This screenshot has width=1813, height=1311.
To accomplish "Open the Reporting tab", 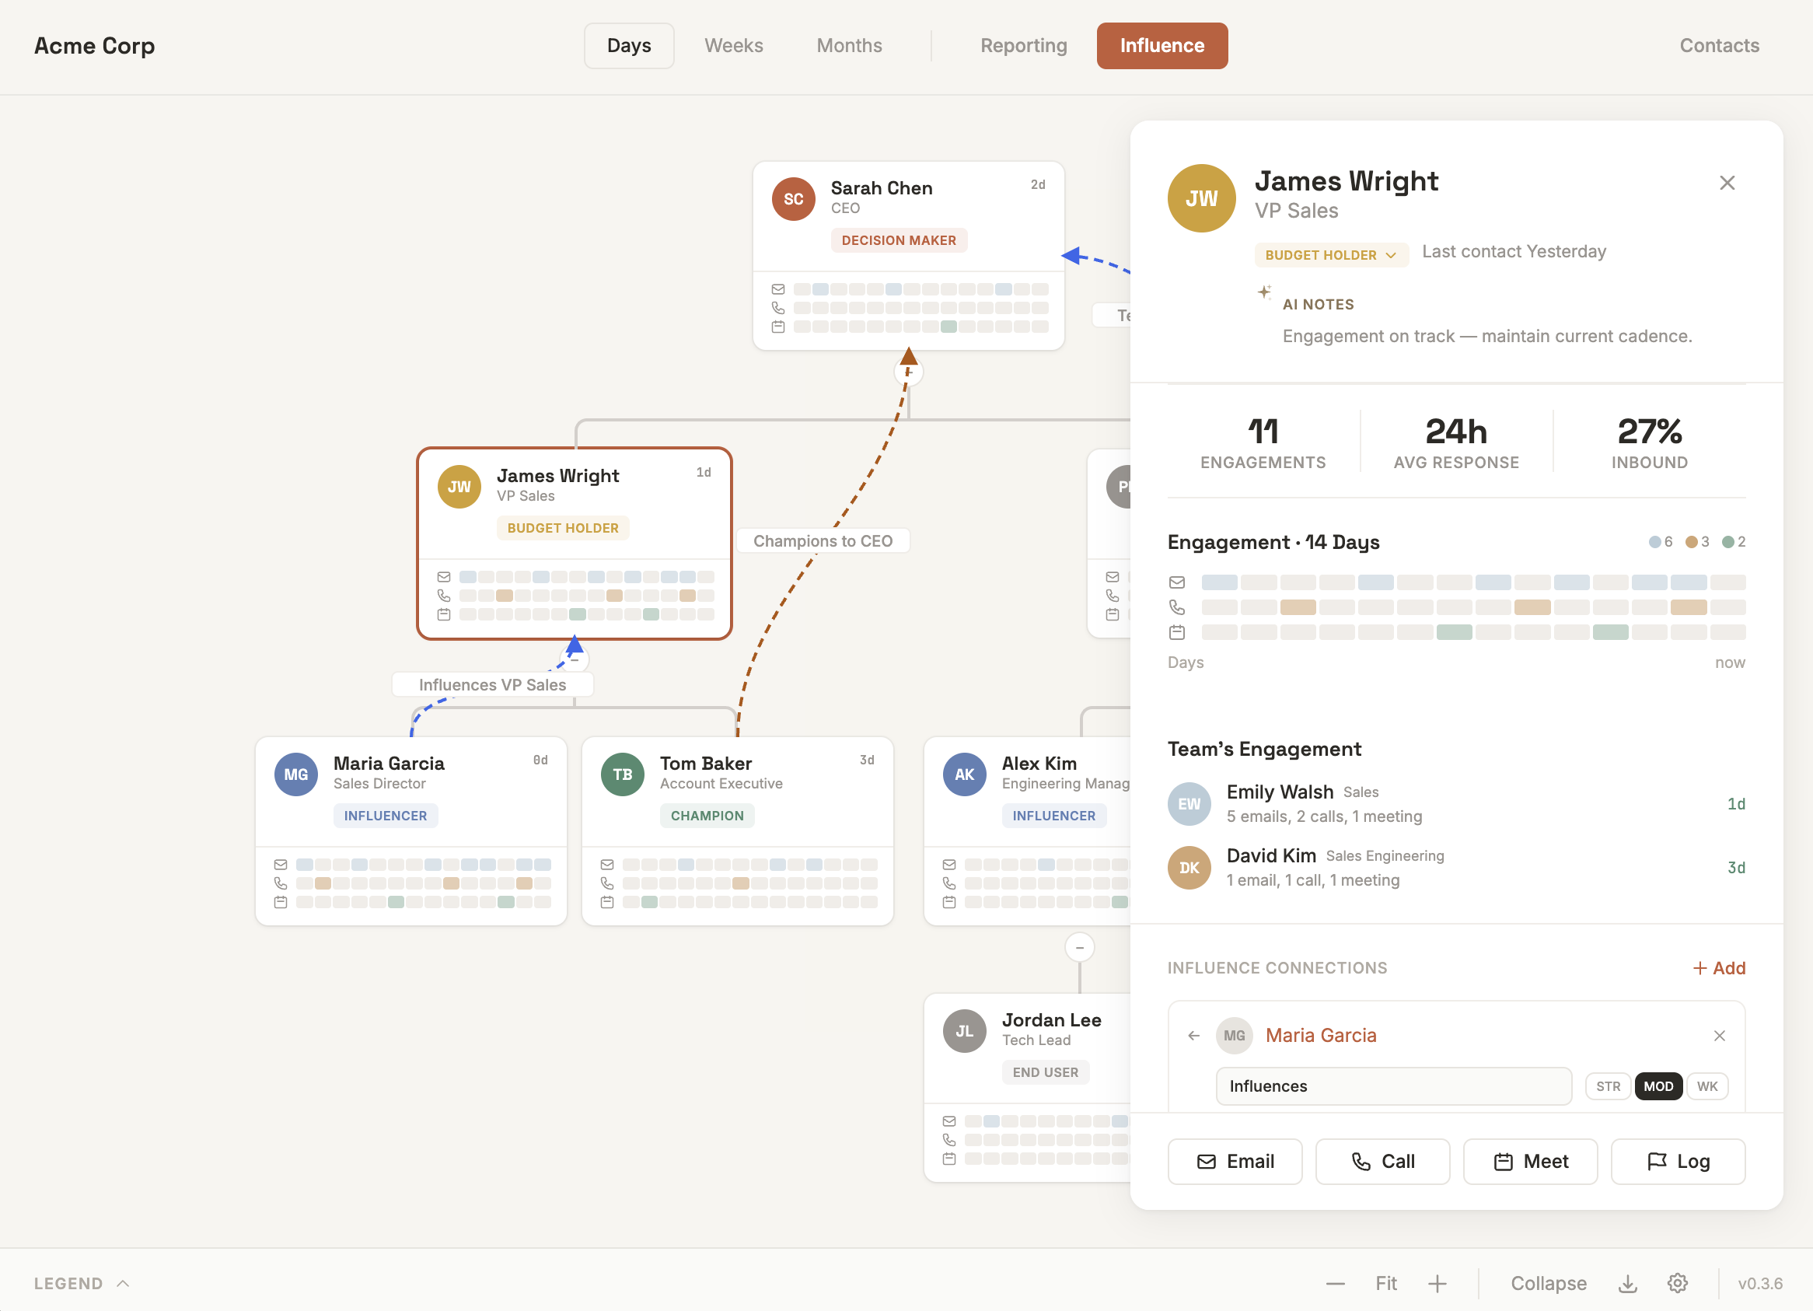I will click(1024, 46).
